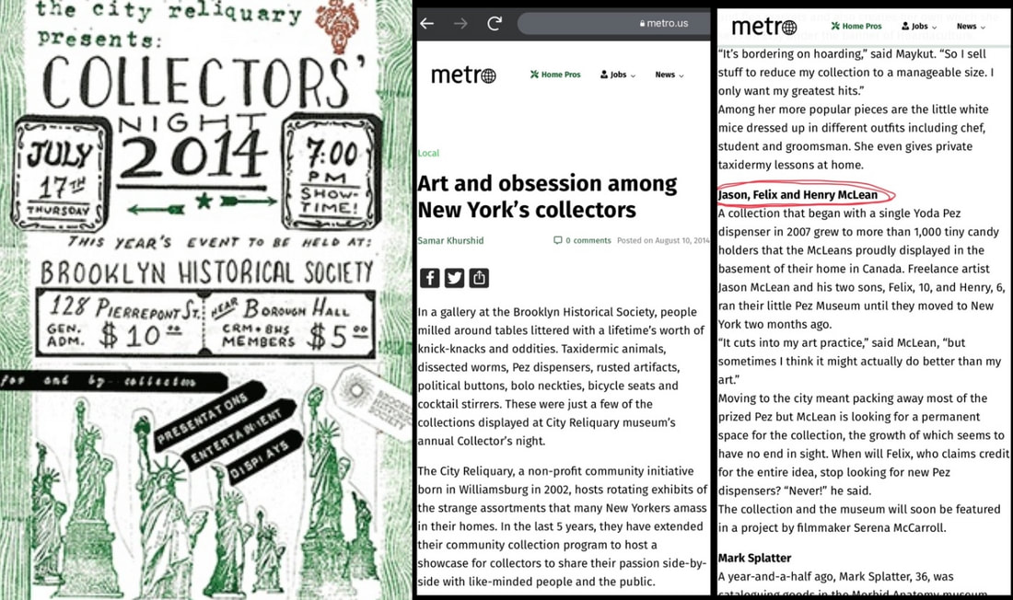
Task: Expand the News dropdown above the article headline
Action: tap(670, 75)
